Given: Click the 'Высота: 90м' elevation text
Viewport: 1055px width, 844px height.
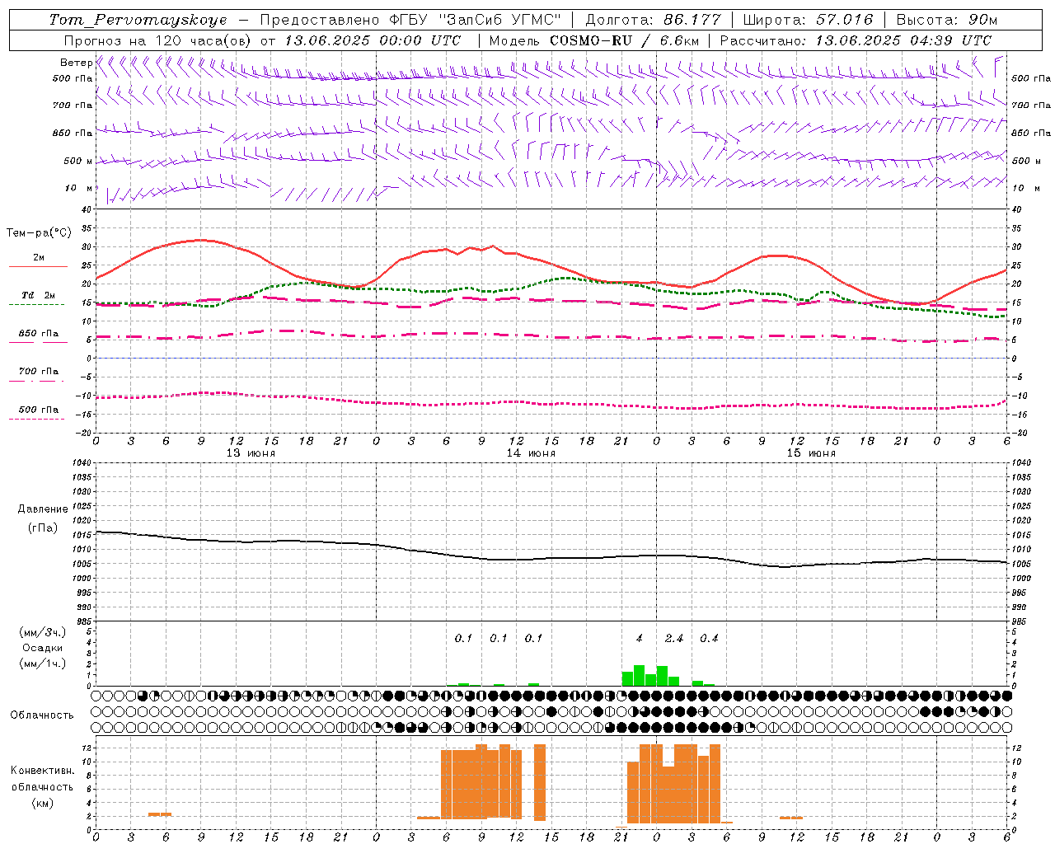Looking at the screenshot, I should click(x=946, y=20).
